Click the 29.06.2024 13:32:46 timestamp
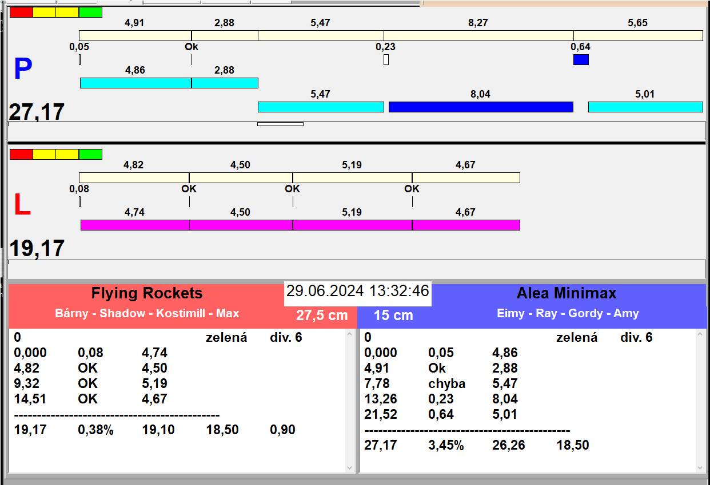710x485 pixels. pyautogui.click(x=358, y=291)
